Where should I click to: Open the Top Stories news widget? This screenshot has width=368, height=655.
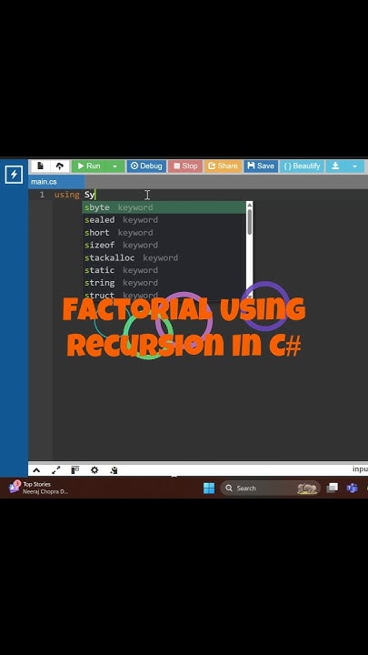[38, 488]
